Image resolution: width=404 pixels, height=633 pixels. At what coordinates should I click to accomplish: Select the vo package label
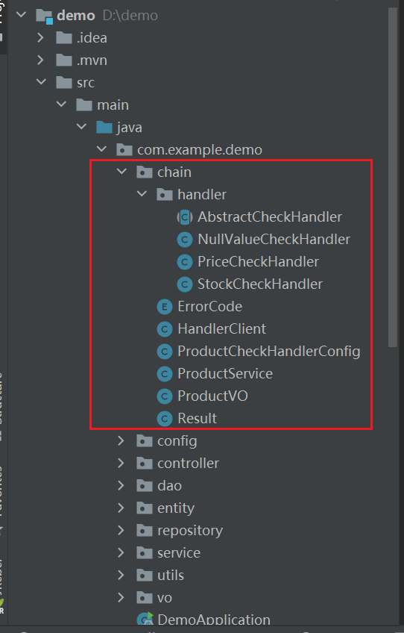point(165,597)
